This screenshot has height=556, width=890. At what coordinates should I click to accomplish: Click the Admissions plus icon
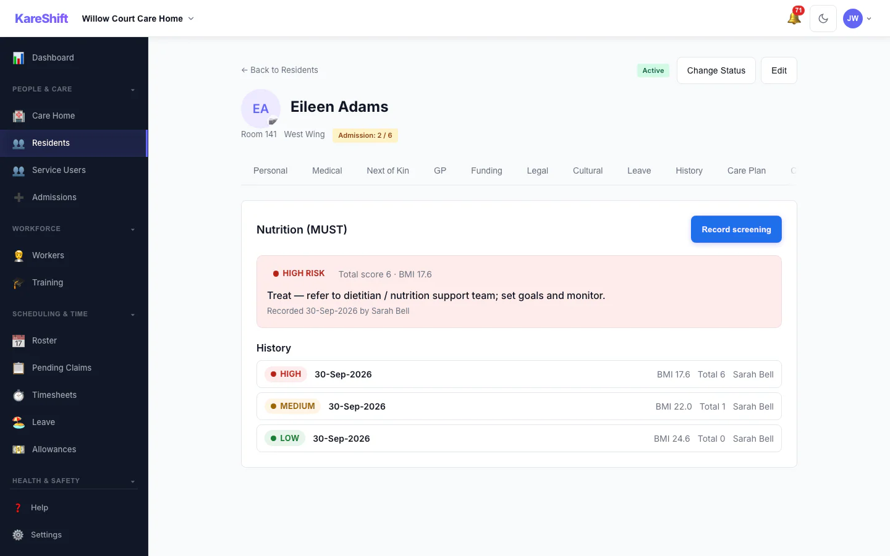click(x=19, y=198)
